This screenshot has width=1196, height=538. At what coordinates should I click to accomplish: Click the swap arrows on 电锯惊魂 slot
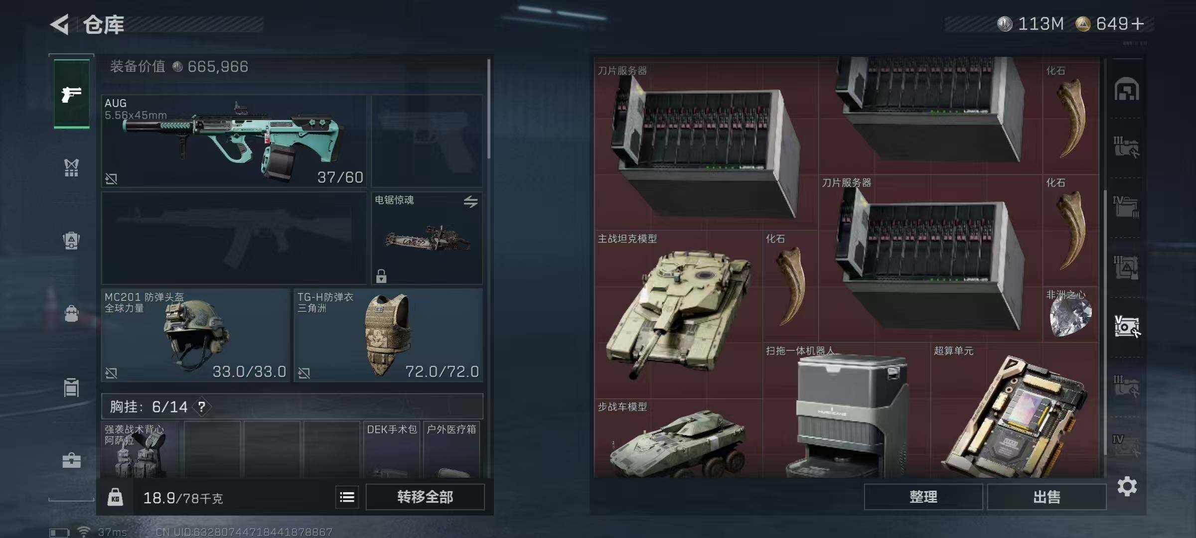(470, 202)
